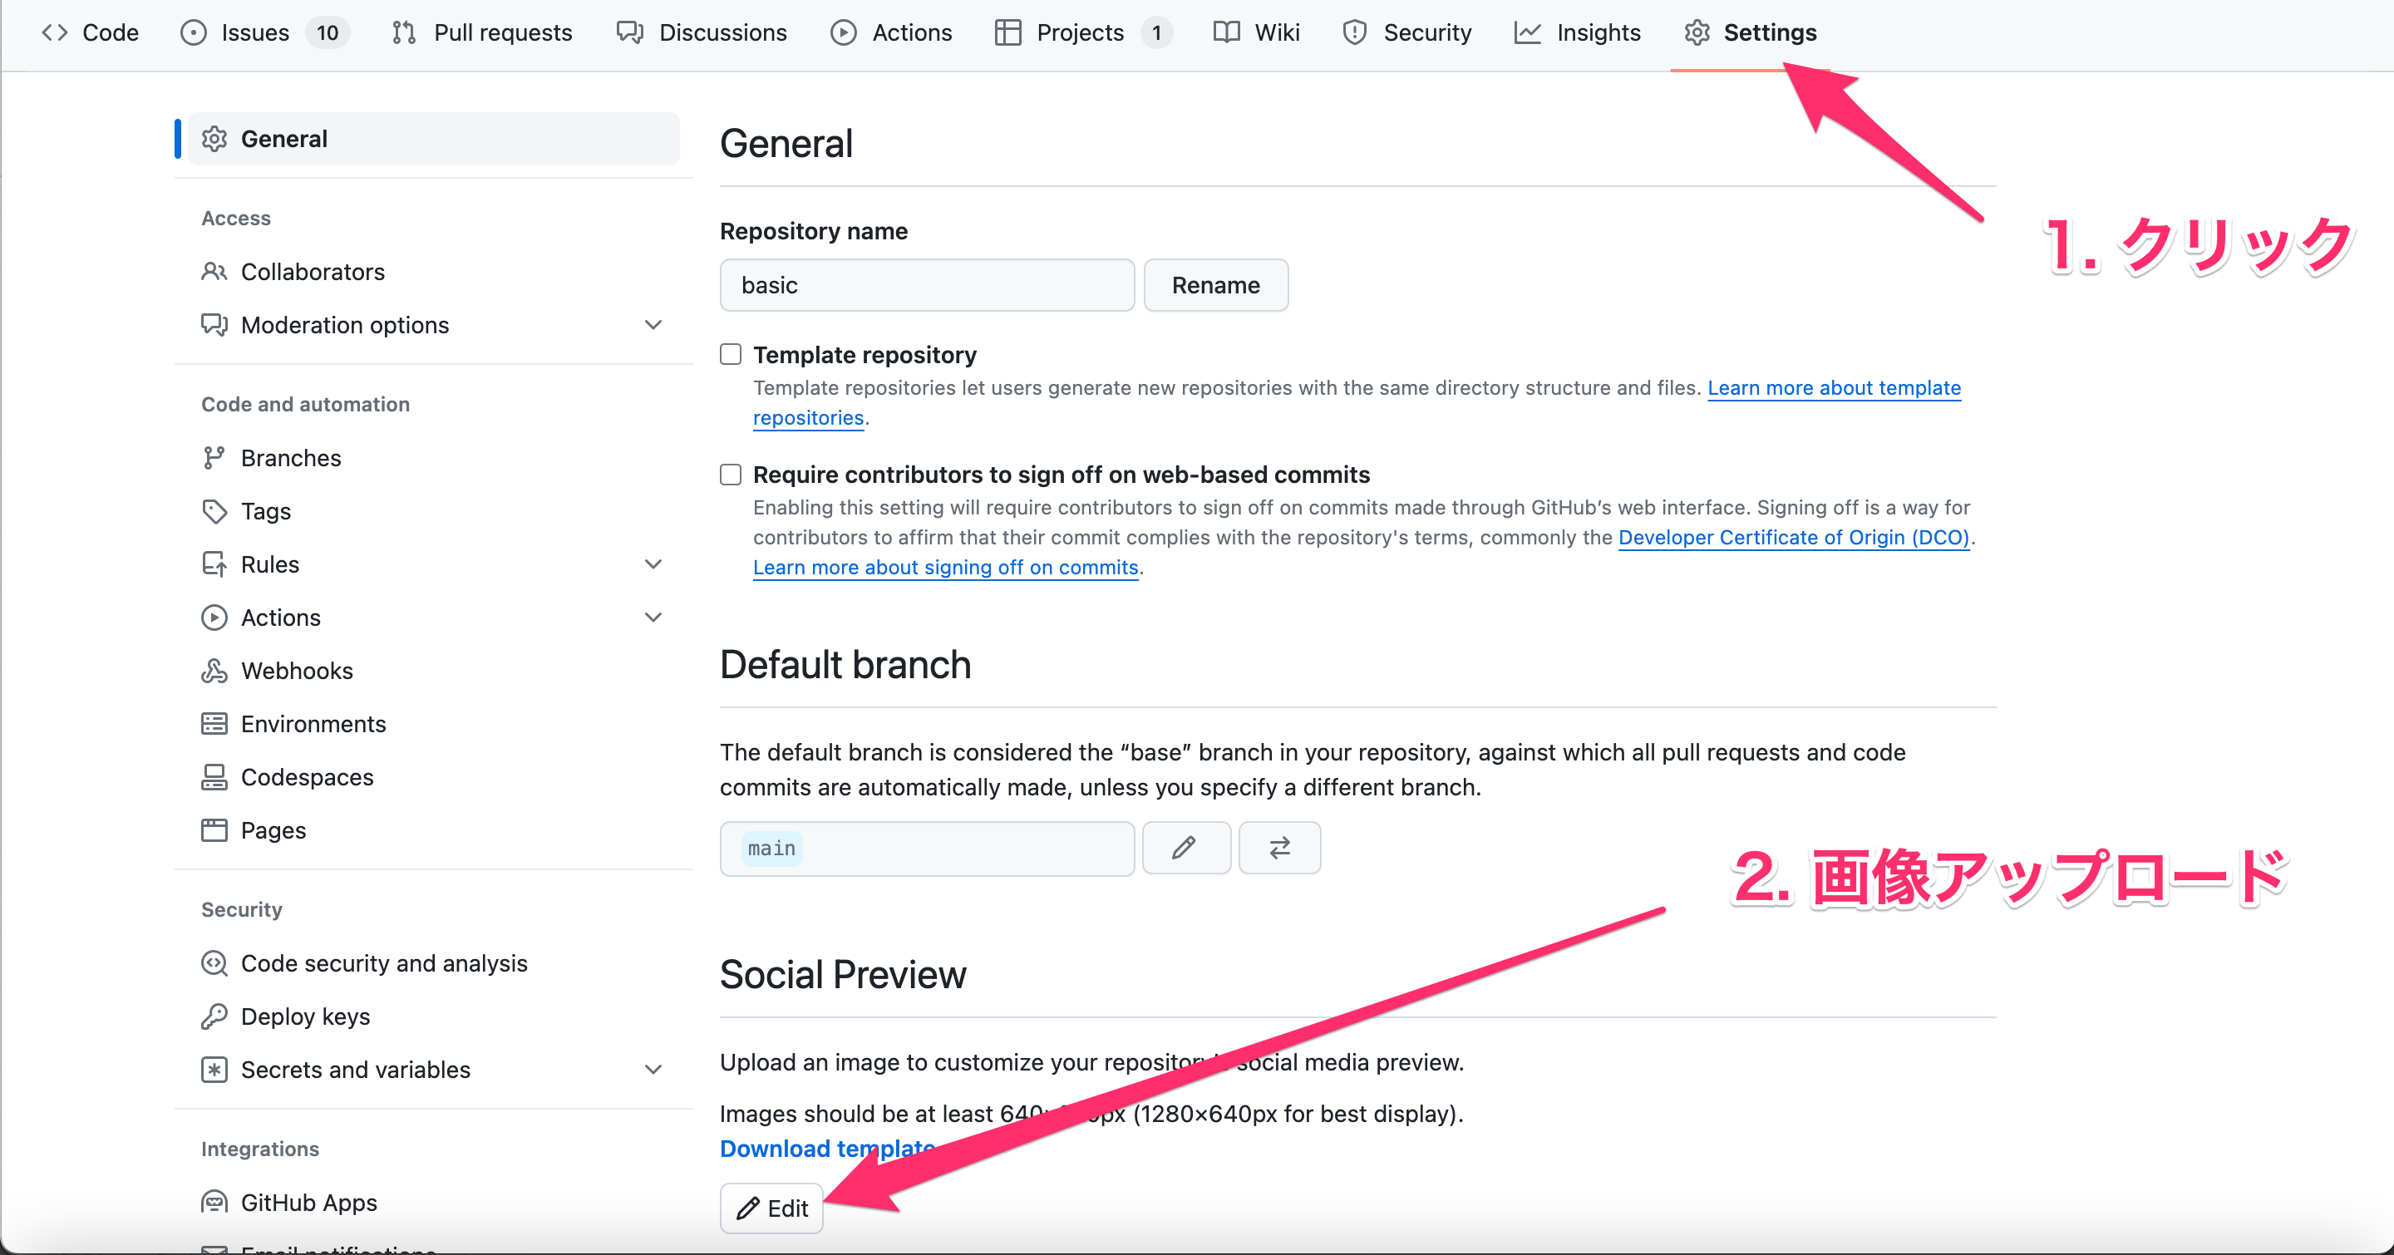Click the Webhooks icon in the sidebar
Viewport: 2394px width, 1255px height.
214,670
